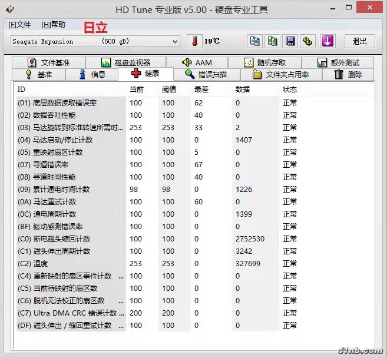Copy info to clipboard using first toolbar icon
This screenshot has width=387, height=358.
point(254,41)
